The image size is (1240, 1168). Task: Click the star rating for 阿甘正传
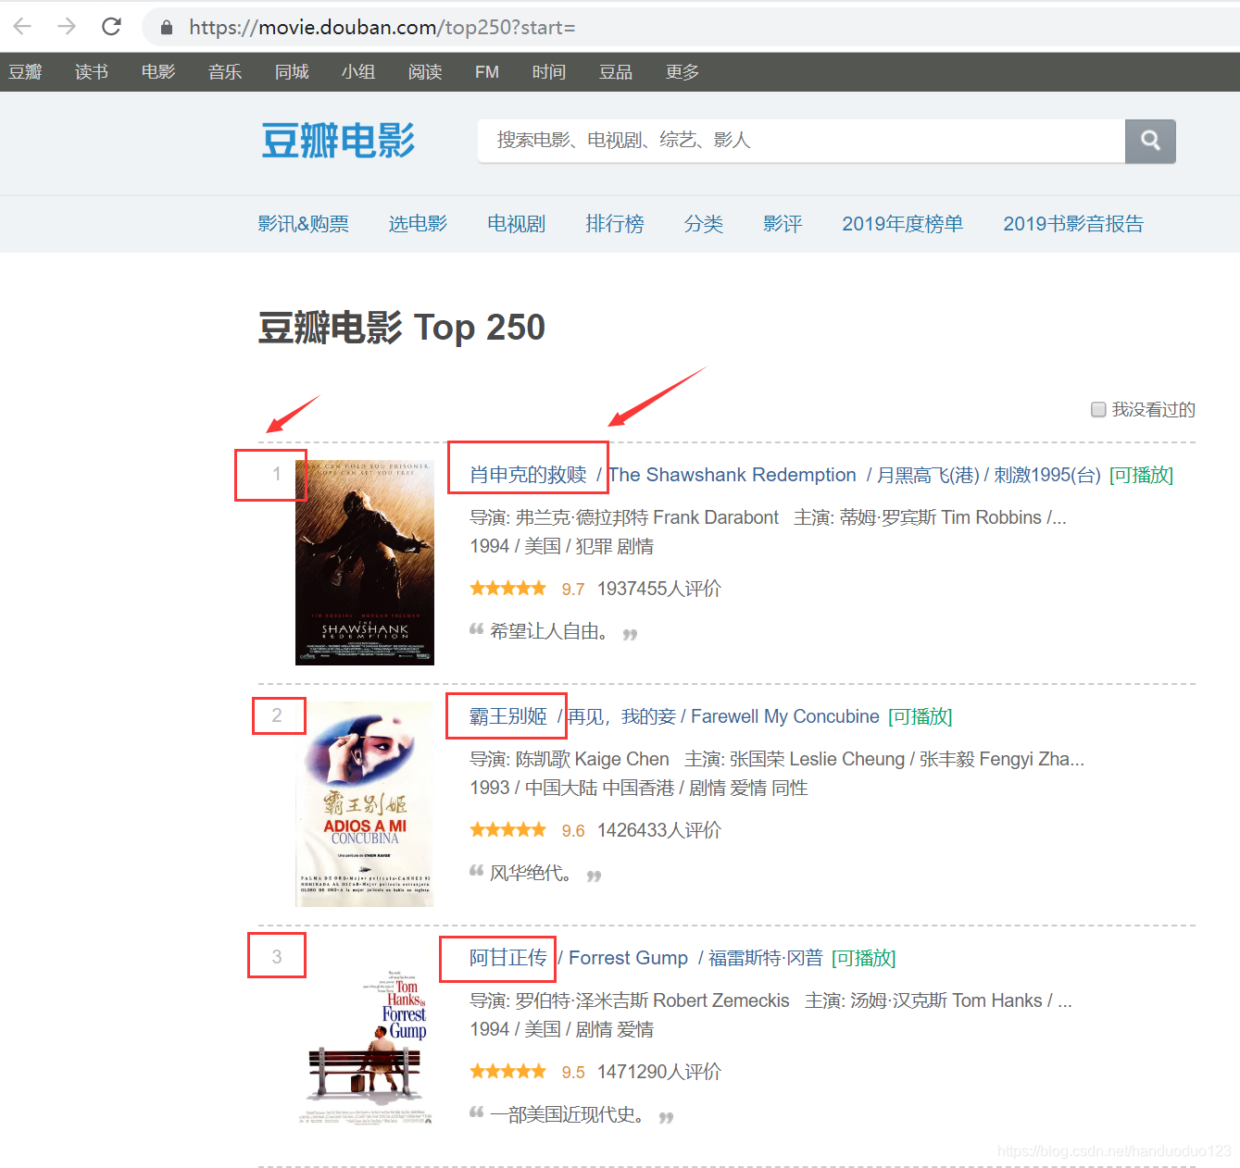coord(507,1072)
